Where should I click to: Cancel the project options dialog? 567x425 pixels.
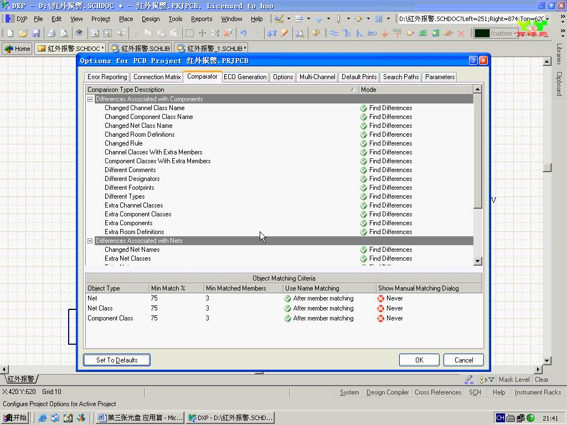463,360
